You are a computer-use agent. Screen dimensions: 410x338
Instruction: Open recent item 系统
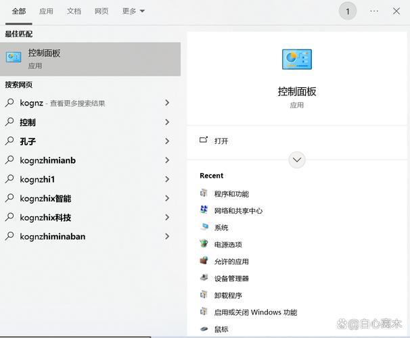221,228
